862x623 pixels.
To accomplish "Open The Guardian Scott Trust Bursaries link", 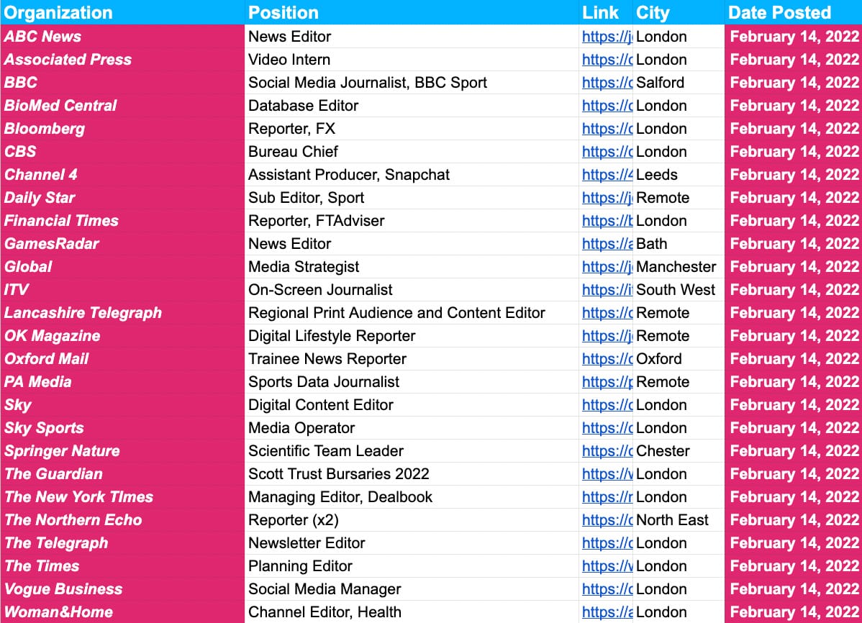I will (607, 474).
